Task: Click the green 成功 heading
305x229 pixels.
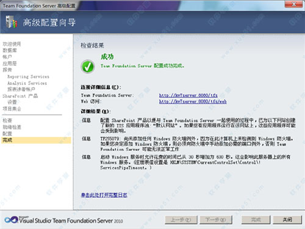Action: pyautogui.click(x=107, y=57)
